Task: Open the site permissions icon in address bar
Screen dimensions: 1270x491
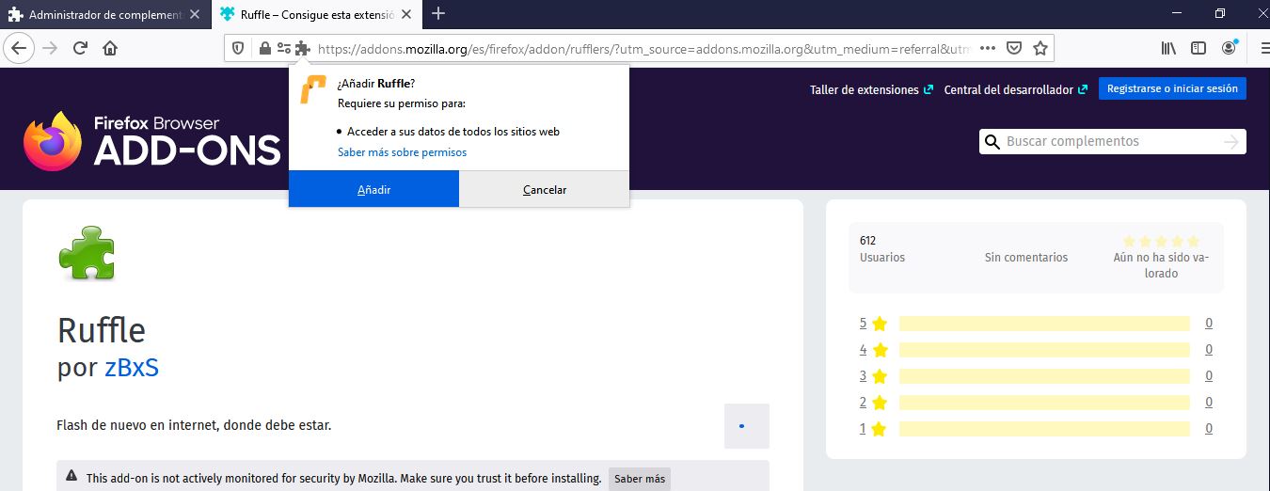Action: point(283,48)
